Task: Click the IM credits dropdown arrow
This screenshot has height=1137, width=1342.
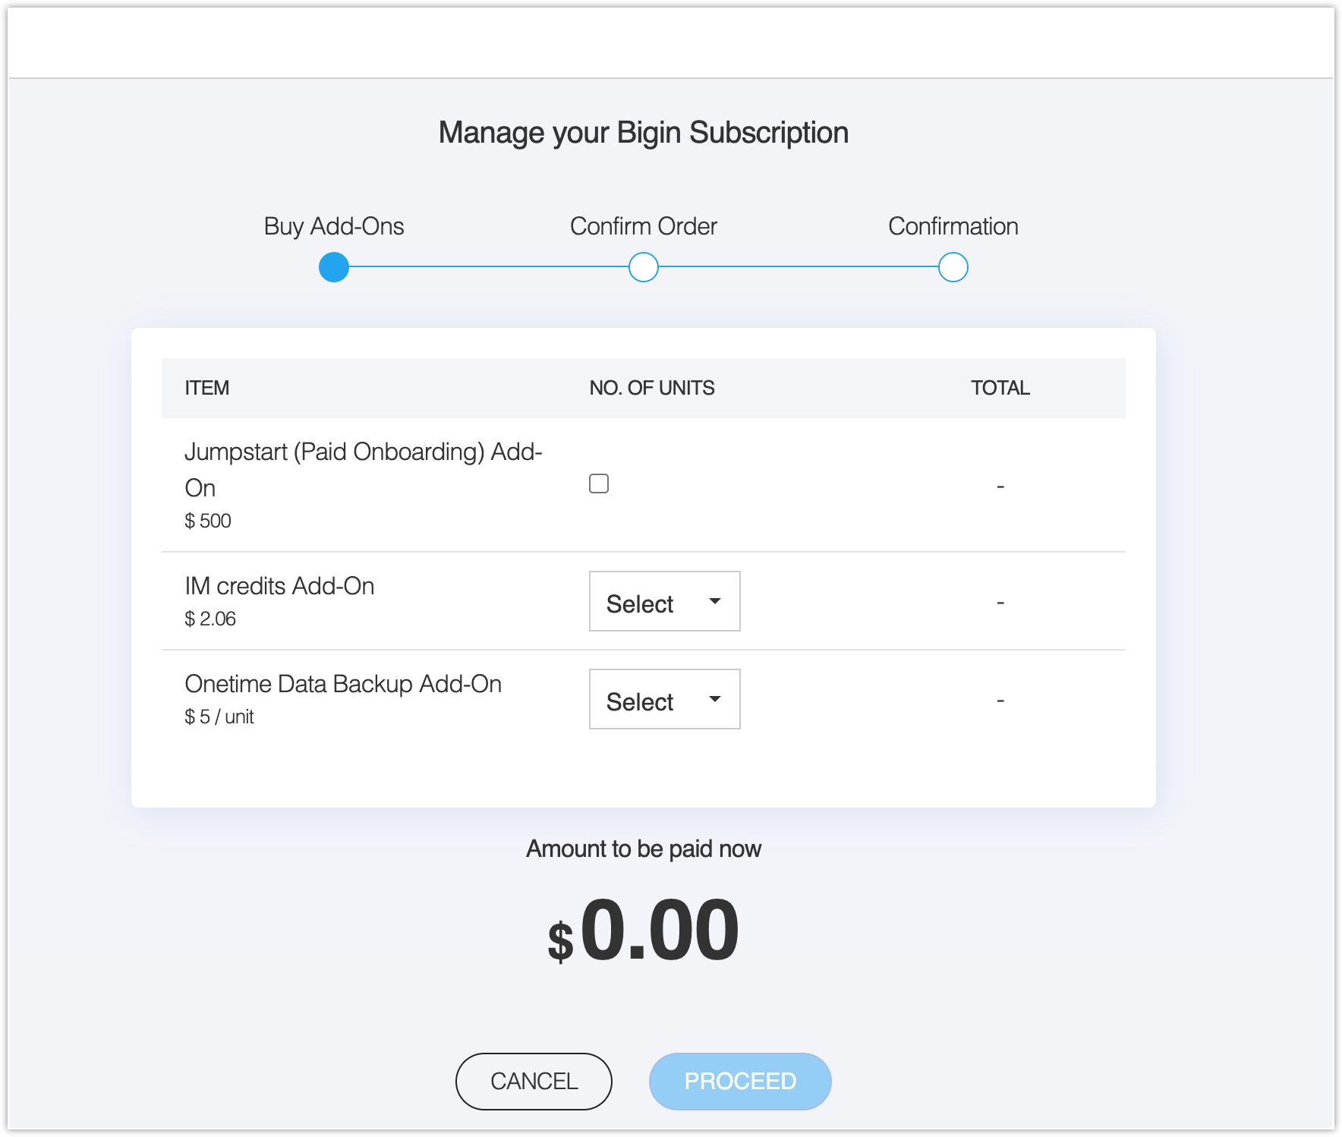Action: (x=714, y=601)
